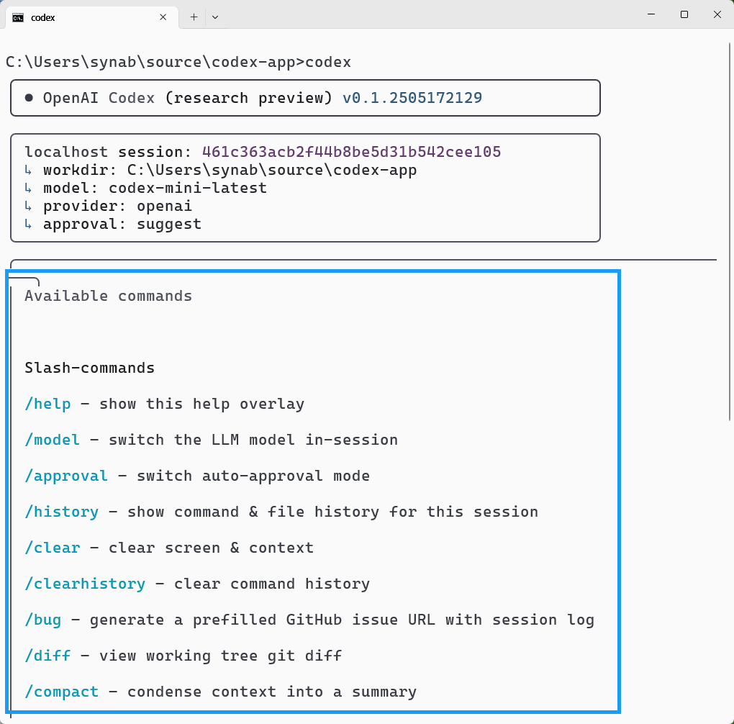Click 'clear command history' description
This screenshot has width=734, height=724.
pyautogui.click(x=272, y=584)
